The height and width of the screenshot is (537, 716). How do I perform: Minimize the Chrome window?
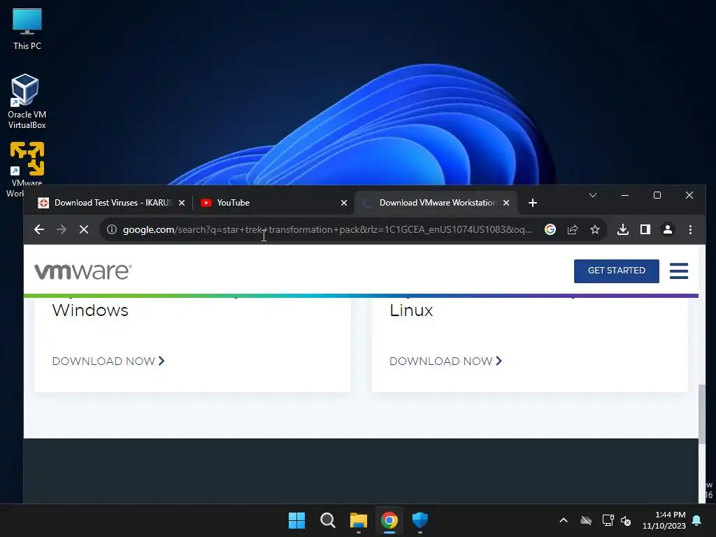[625, 196]
